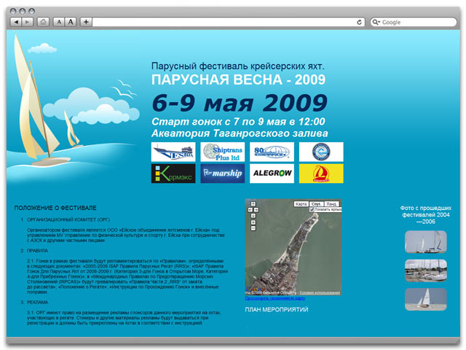Open the search magnifier dropdown beside Google
Screen dimensions: 466x350
tap(376, 22)
